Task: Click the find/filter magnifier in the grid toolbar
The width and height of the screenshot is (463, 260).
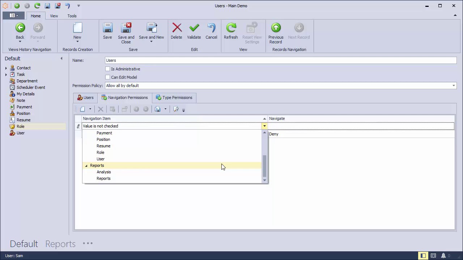Action: 176,109
